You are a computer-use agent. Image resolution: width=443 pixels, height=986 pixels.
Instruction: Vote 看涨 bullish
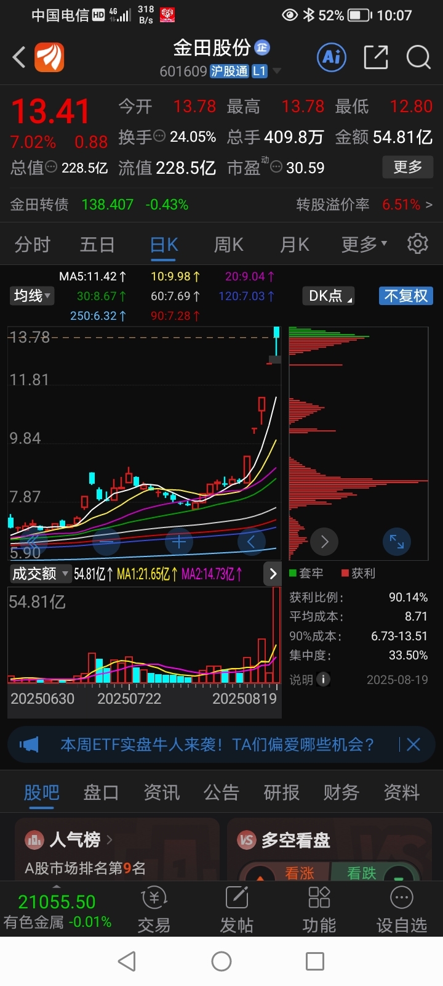click(x=300, y=873)
